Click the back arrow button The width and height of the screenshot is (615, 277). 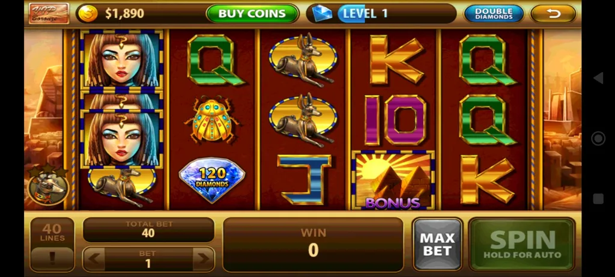click(553, 13)
